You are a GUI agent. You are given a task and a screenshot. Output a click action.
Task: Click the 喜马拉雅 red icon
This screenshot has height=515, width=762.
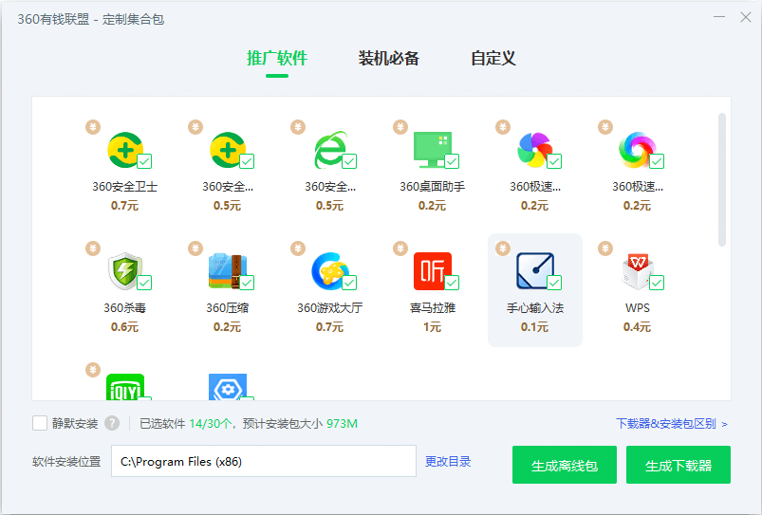click(433, 271)
